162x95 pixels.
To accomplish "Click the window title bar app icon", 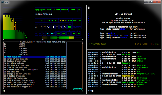I will tap(3, 2).
